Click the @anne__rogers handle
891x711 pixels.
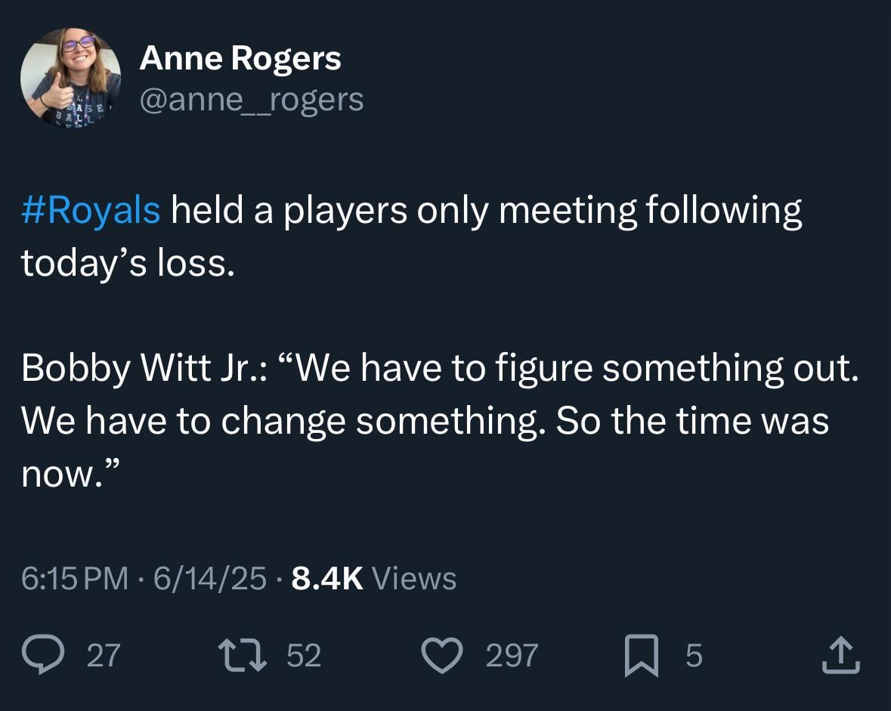251,98
